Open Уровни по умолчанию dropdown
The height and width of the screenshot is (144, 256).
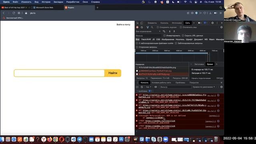pos(204,87)
